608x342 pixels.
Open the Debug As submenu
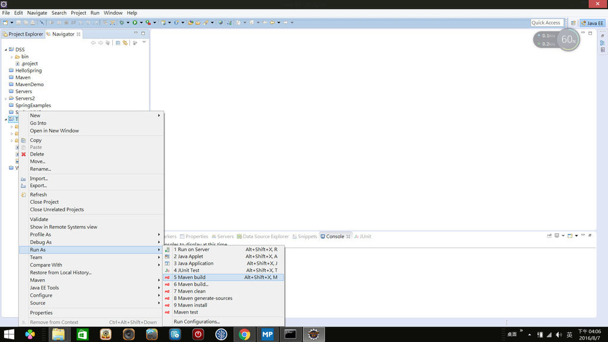click(x=91, y=242)
